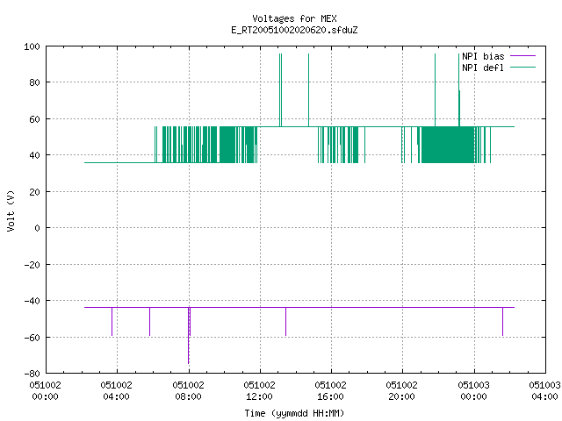Viewport: 562px width, 421px height.
Task: Click the 'Time (yymmdd HH:MM)' x-axis label
Action: coord(294,413)
